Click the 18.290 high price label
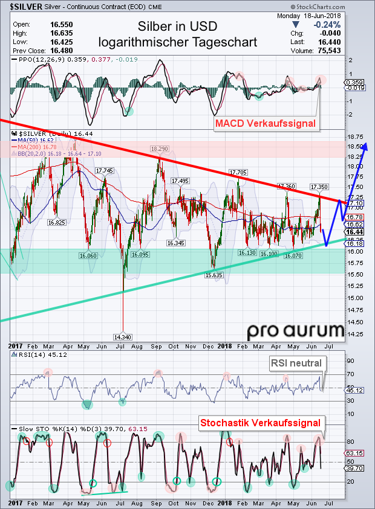This screenshot has height=509, width=375. (x=159, y=149)
